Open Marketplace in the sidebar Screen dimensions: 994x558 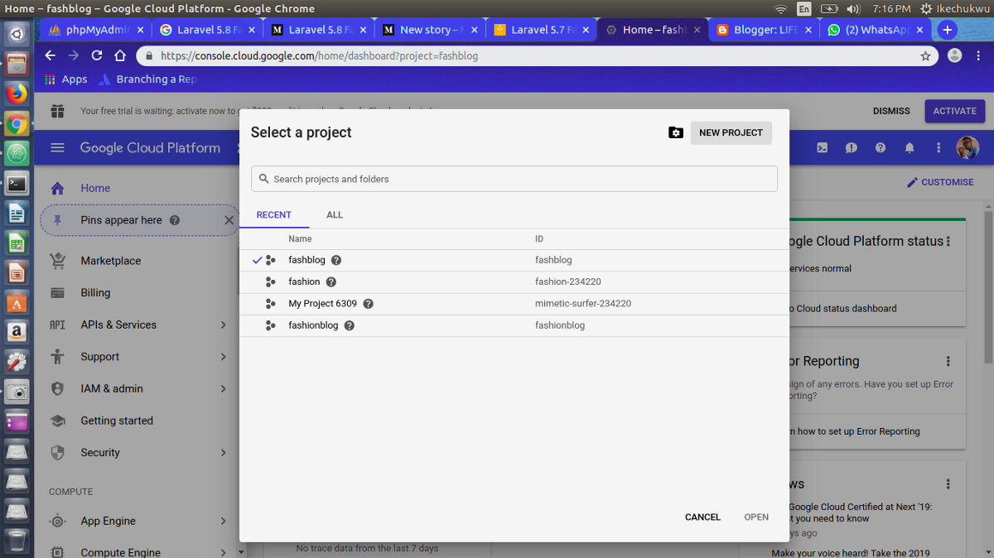(x=111, y=261)
